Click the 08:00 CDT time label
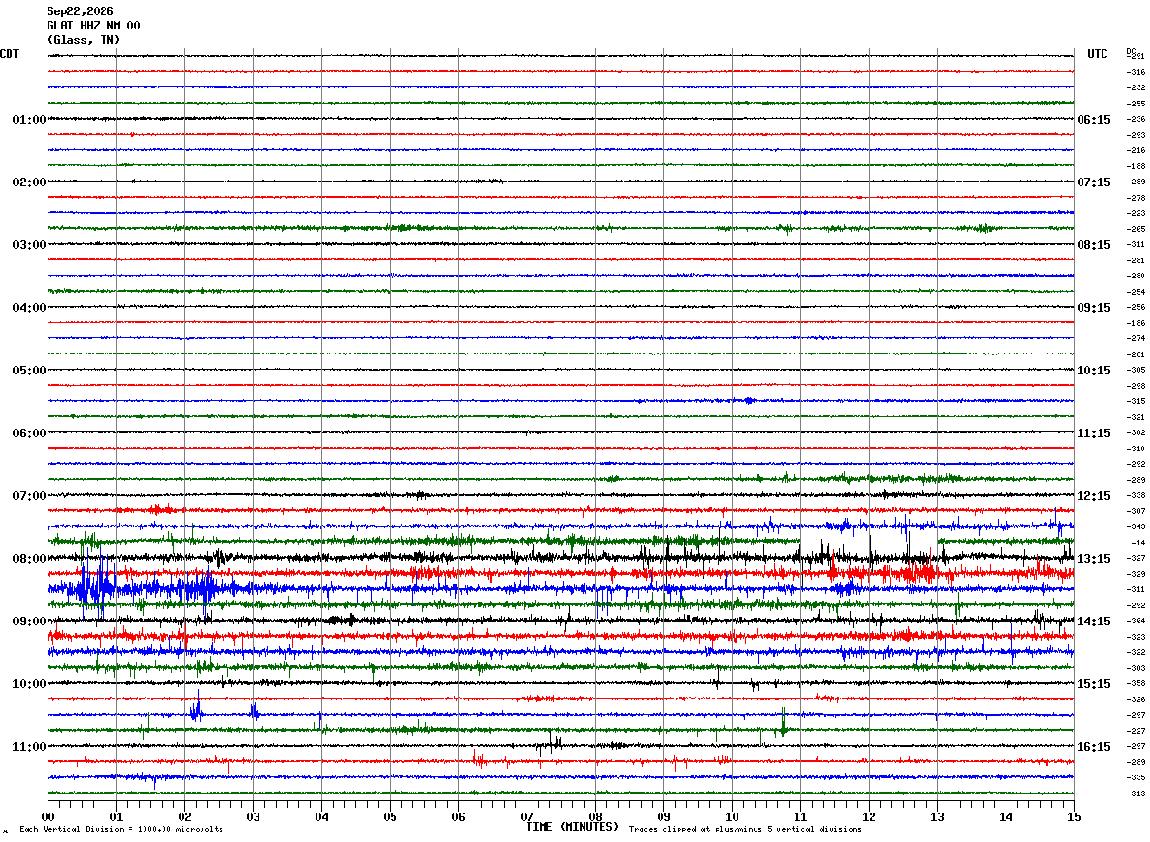 [x=29, y=559]
